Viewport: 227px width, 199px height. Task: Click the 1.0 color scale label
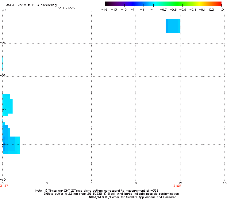(221, 10)
